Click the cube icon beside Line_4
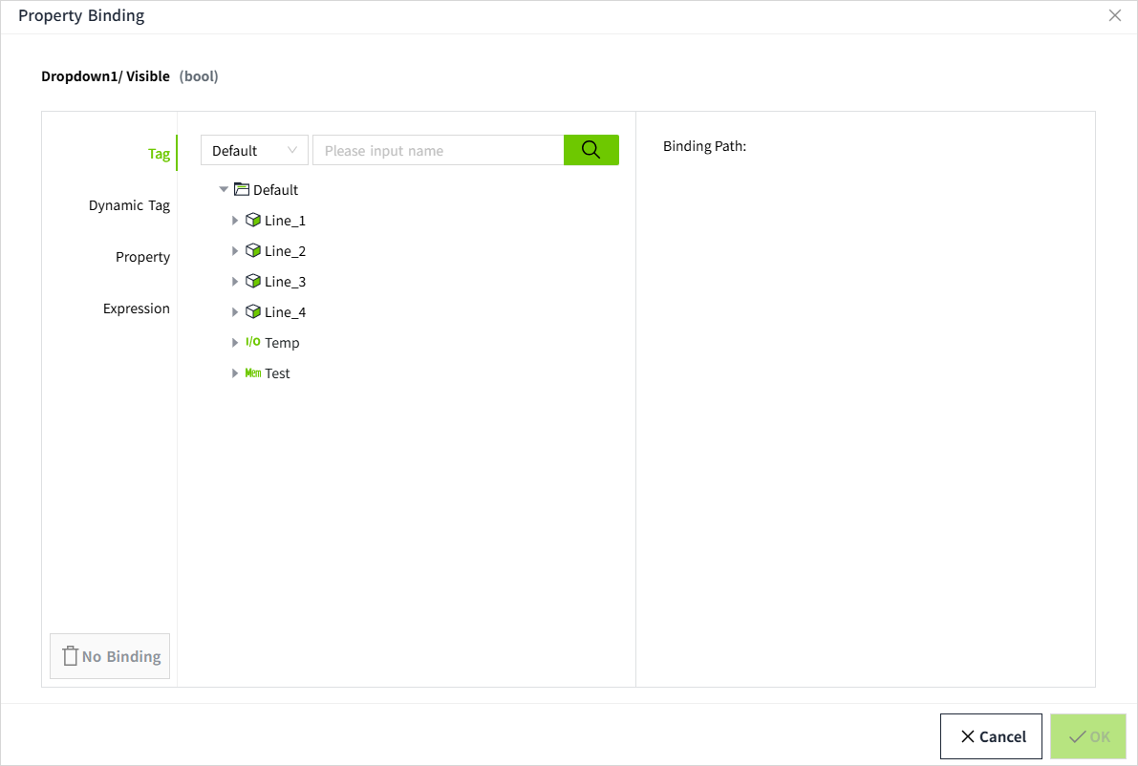 point(253,312)
